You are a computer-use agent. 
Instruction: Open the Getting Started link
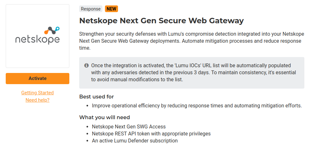[38, 93]
